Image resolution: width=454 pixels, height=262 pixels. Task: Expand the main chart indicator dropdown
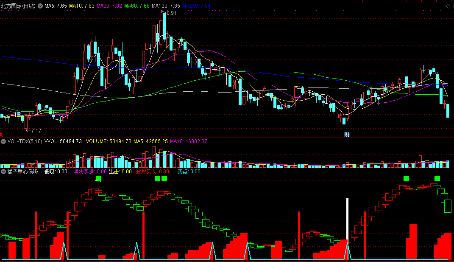coord(40,6)
